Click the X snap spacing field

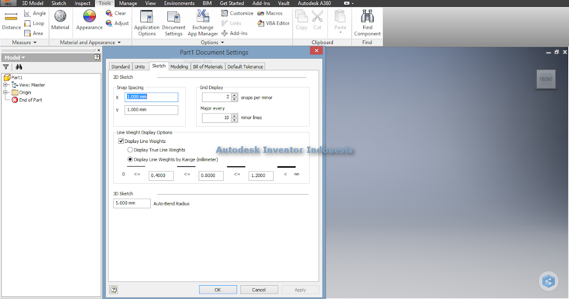[151, 97]
